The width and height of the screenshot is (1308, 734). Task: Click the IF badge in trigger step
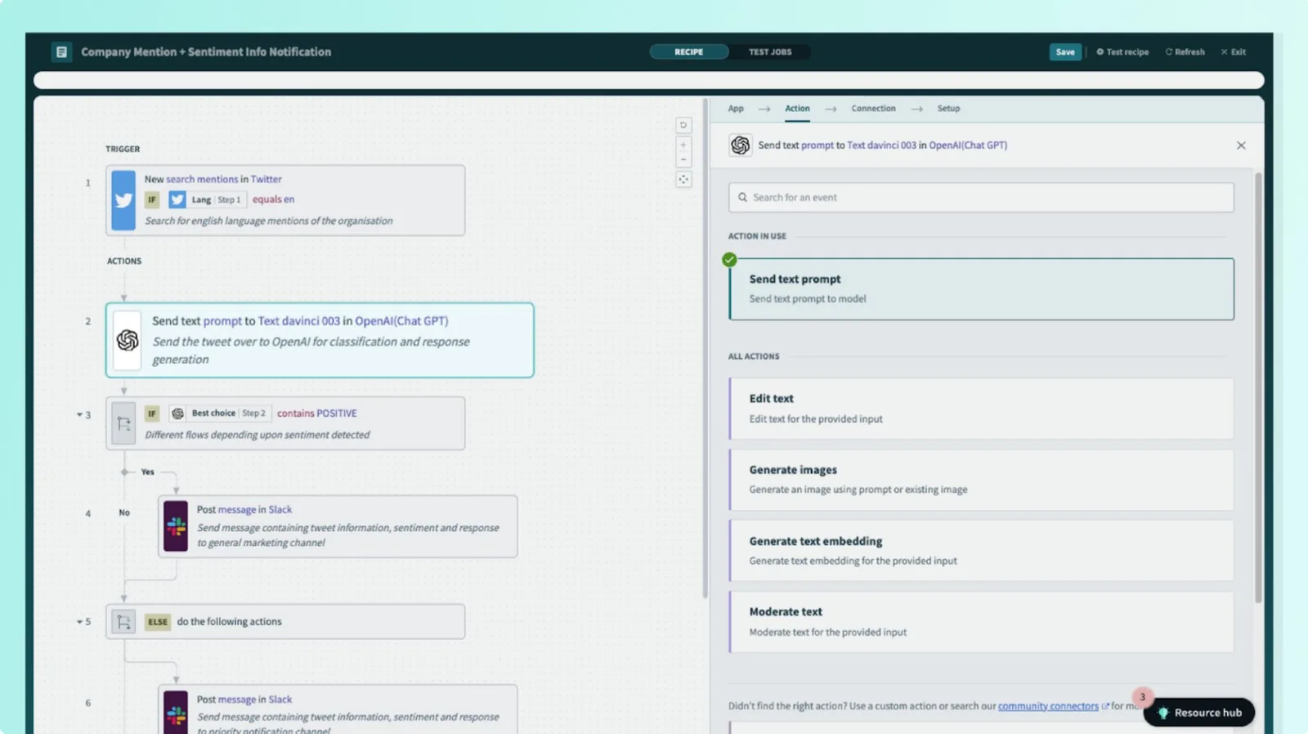152,199
